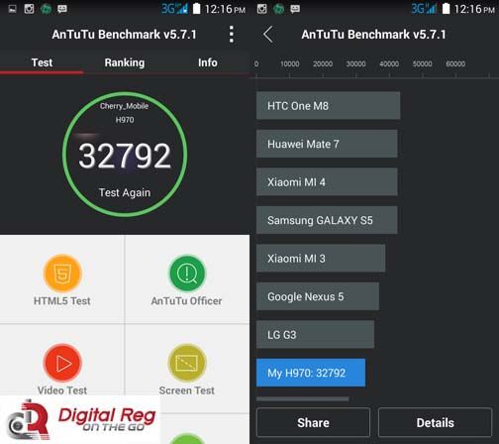This screenshot has width=499, height=444.
Task: Select the HTC One M8 bar
Action: click(328, 106)
